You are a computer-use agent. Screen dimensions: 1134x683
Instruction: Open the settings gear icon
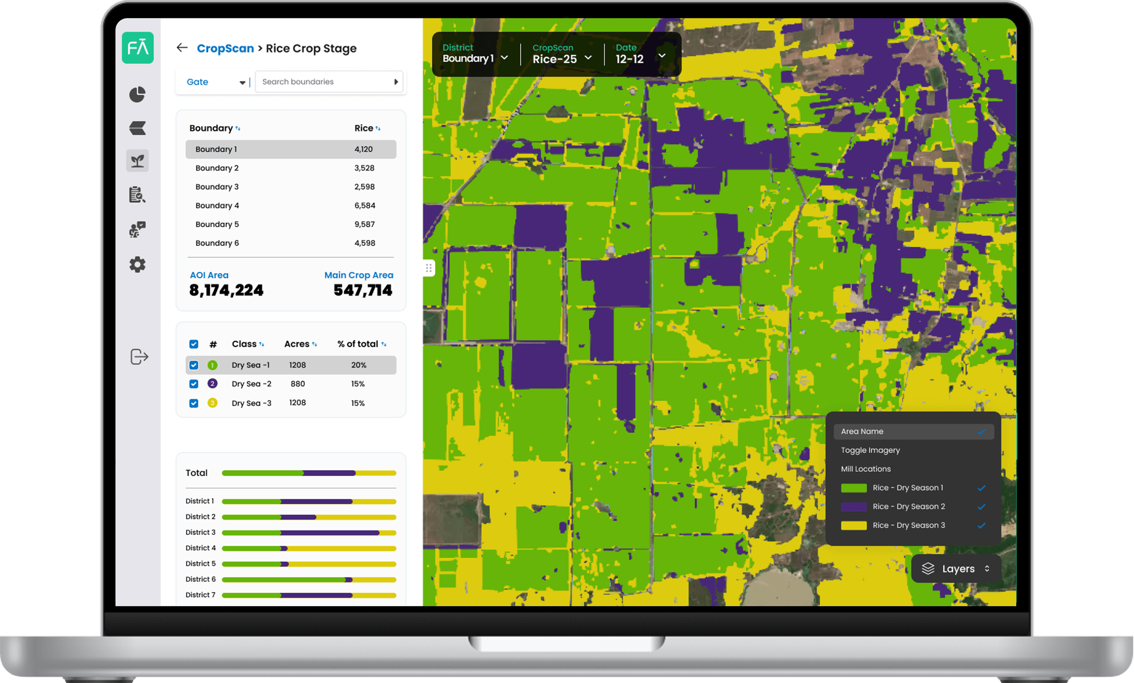pyautogui.click(x=137, y=265)
